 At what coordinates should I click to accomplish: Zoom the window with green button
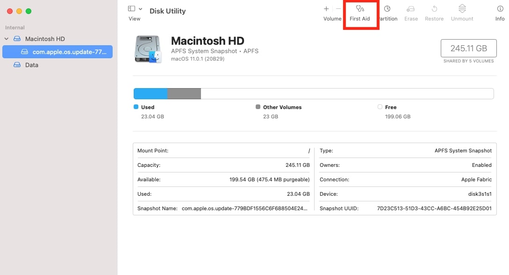pos(29,11)
